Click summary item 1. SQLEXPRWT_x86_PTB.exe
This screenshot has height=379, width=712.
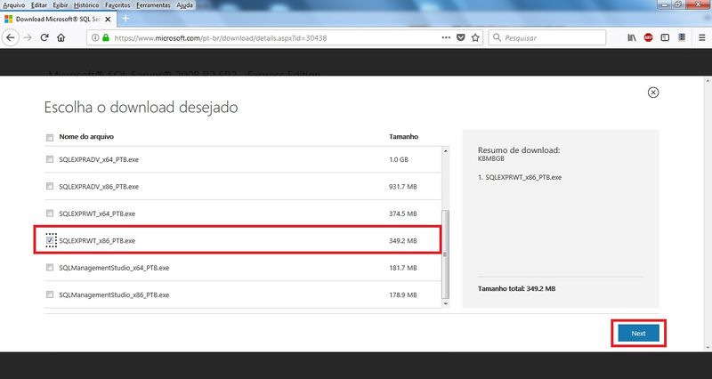520,177
